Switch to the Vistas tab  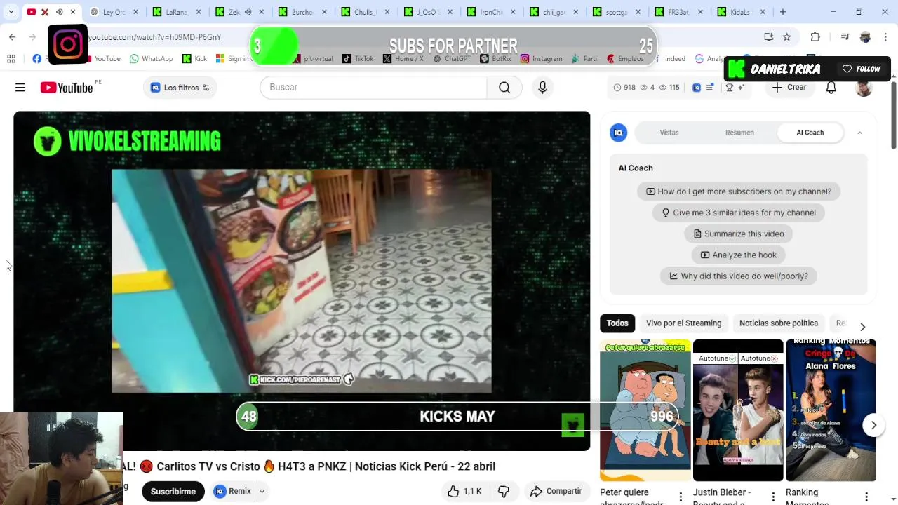pyautogui.click(x=669, y=133)
